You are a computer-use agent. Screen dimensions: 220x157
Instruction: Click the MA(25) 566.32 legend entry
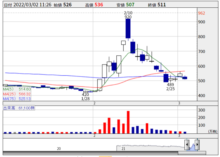[17, 94]
